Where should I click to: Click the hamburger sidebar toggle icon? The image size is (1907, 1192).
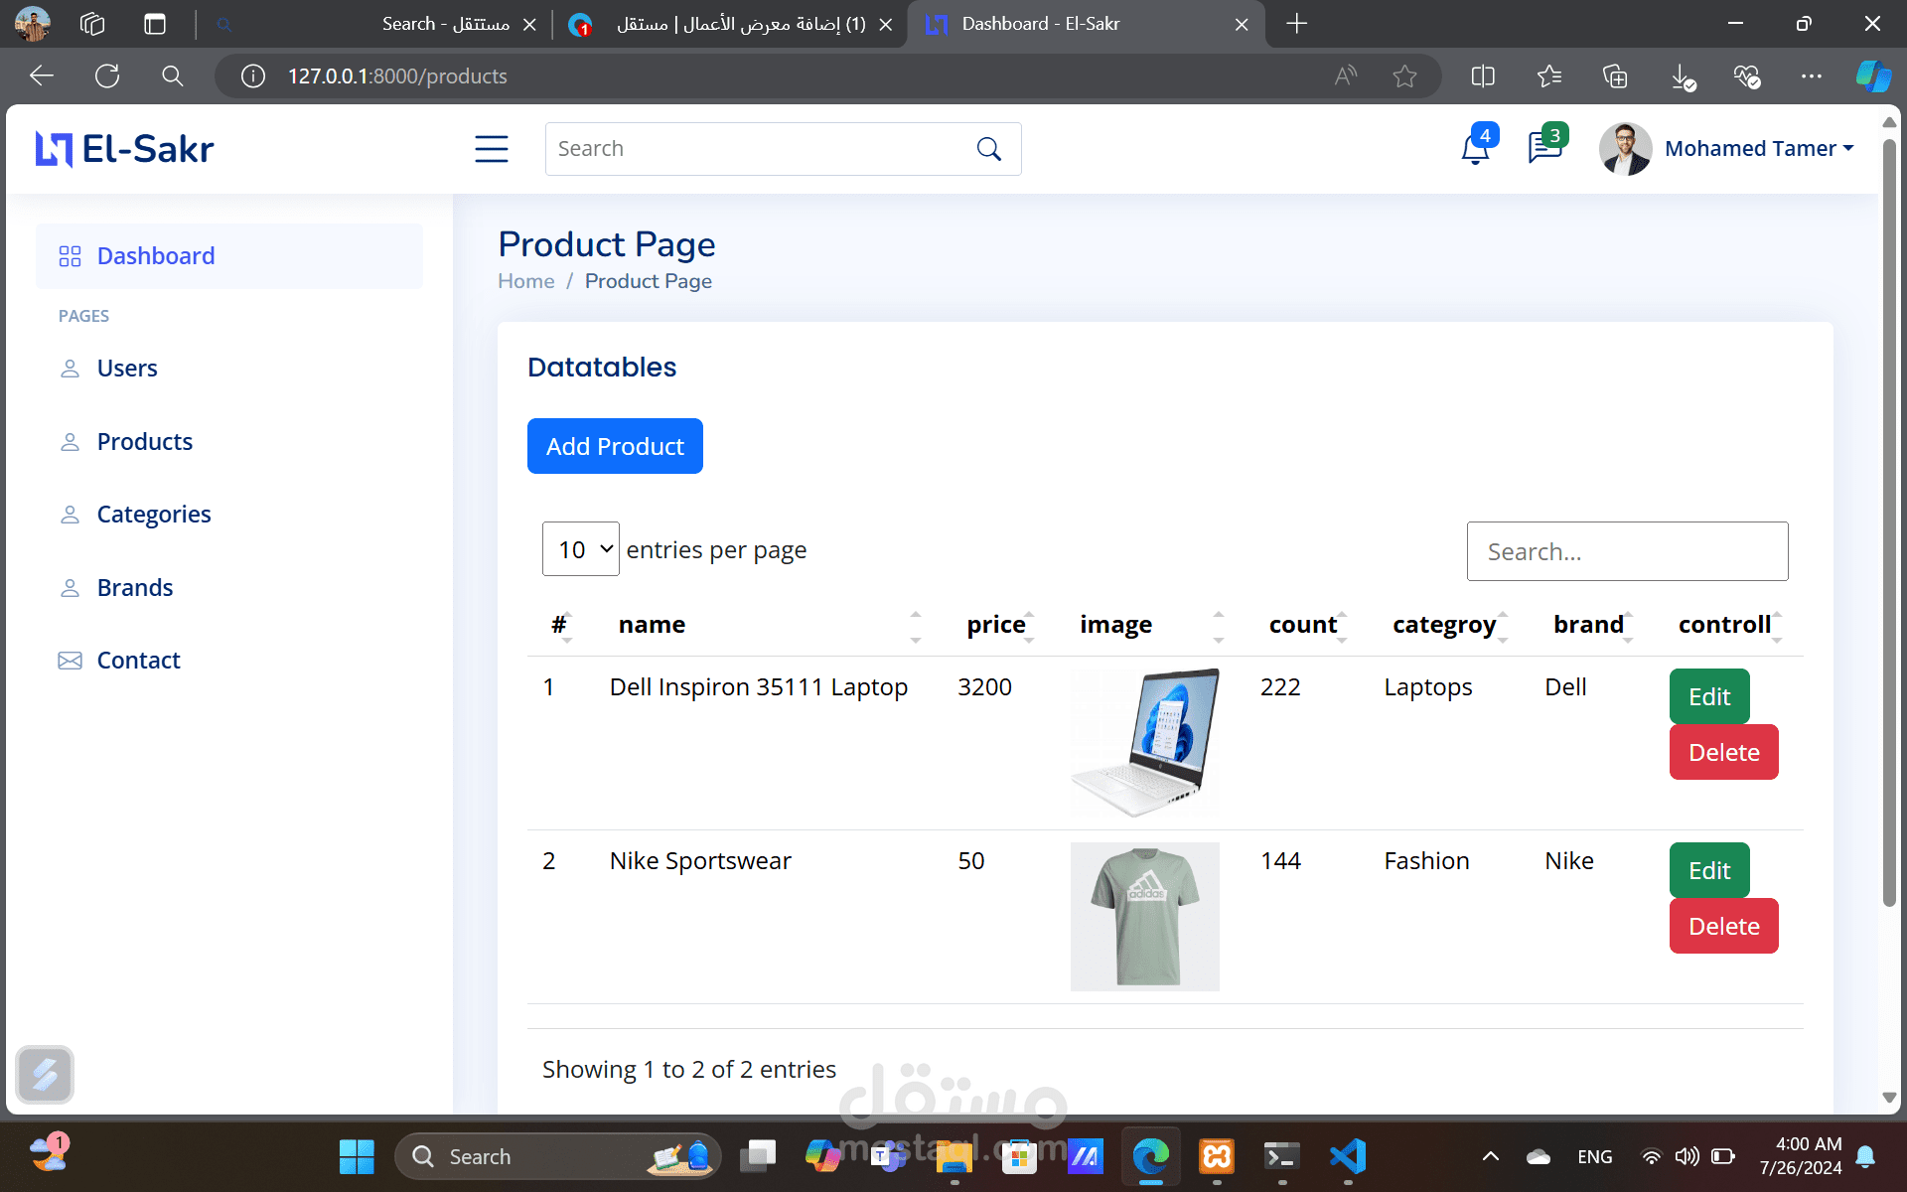click(x=491, y=149)
